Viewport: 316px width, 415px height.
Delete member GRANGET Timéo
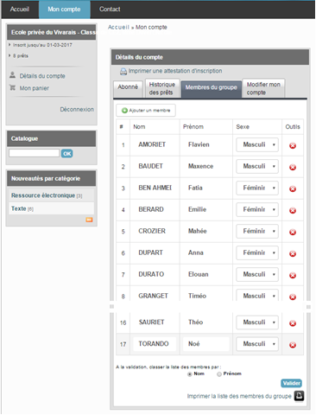pyautogui.click(x=293, y=297)
